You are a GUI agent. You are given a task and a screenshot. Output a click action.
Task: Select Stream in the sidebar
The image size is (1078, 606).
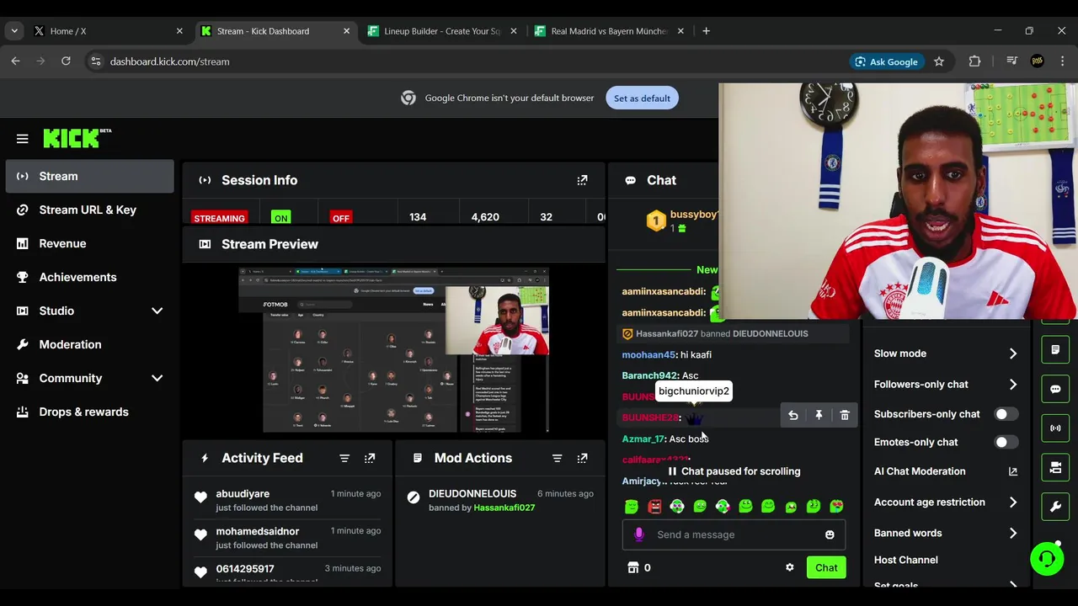tap(89, 176)
